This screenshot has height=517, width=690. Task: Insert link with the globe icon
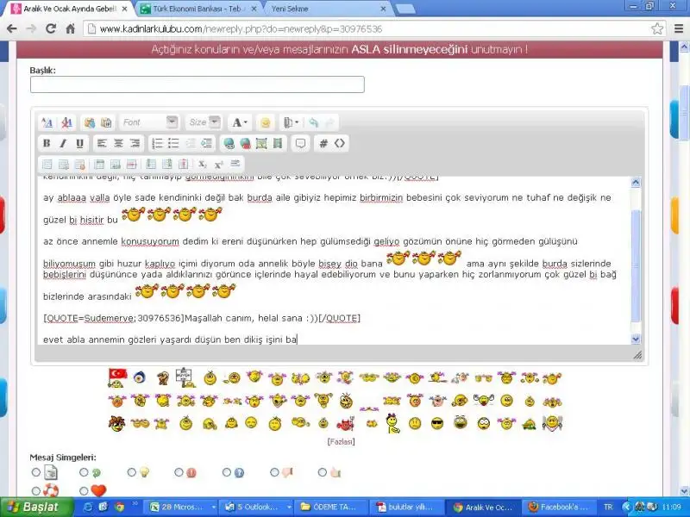pos(229,143)
